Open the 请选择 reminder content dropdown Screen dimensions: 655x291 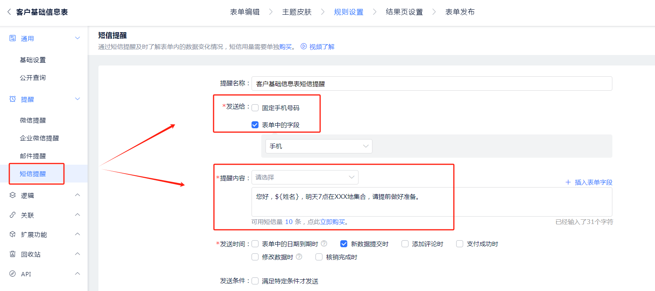pyautogui.click(x=305, y=177)
